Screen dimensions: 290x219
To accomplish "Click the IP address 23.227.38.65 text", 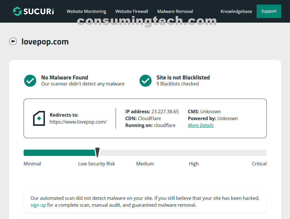I will tap(165, 112).
